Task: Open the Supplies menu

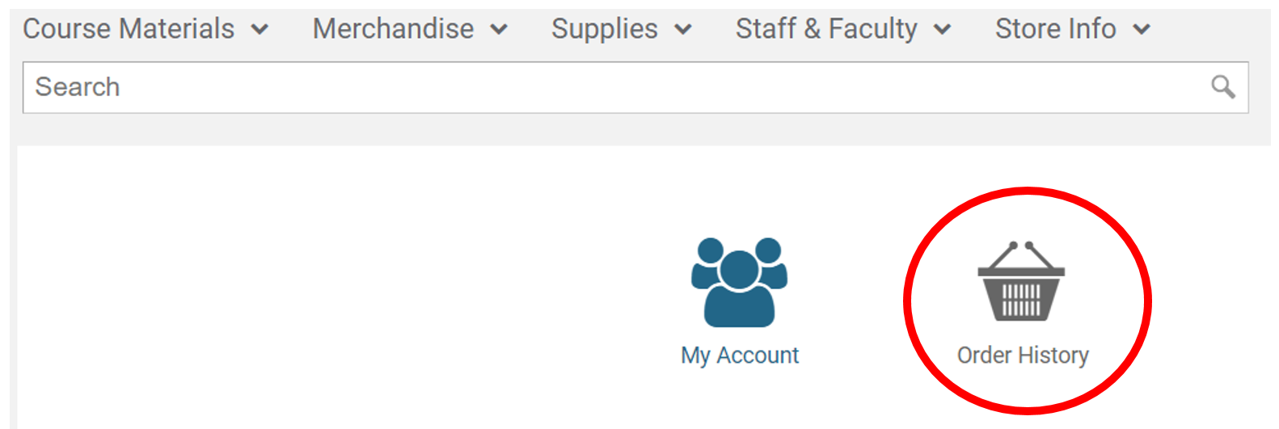Action: 622,29
